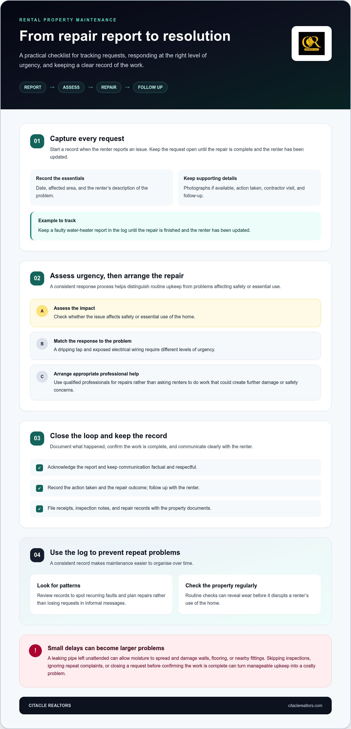Image resolution: width=351 pixels, height=729 pixels.
Task: Click the Assess the impact heading
Action: pyautogui.click(x=74, y=308)
